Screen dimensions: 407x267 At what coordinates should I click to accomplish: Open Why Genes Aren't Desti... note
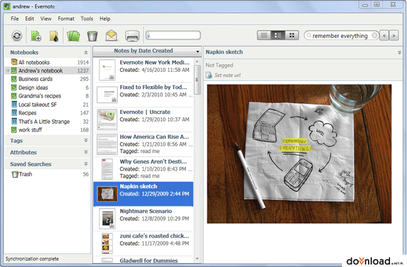pyautogui.click(x=144, y=169)
